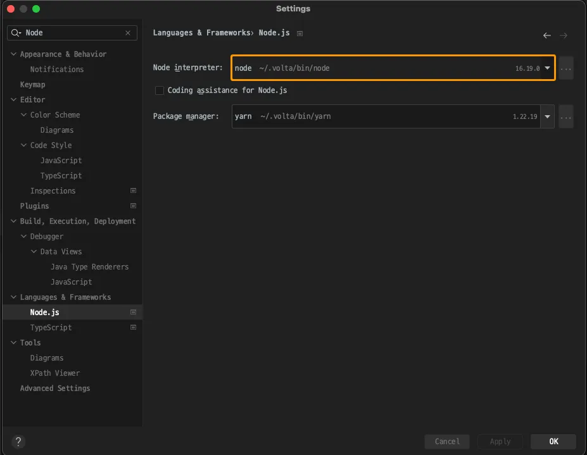Select TypeScript under Code Style
The width and height of the screenshot is (587, 455).
[61, 175]
